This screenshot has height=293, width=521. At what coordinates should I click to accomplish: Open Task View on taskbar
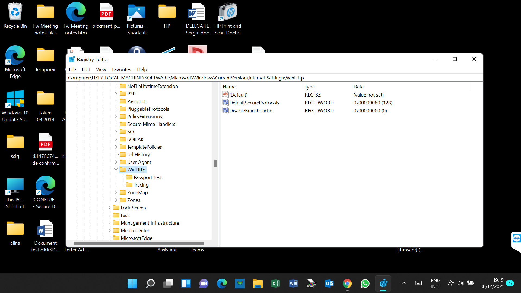(168, 284)
